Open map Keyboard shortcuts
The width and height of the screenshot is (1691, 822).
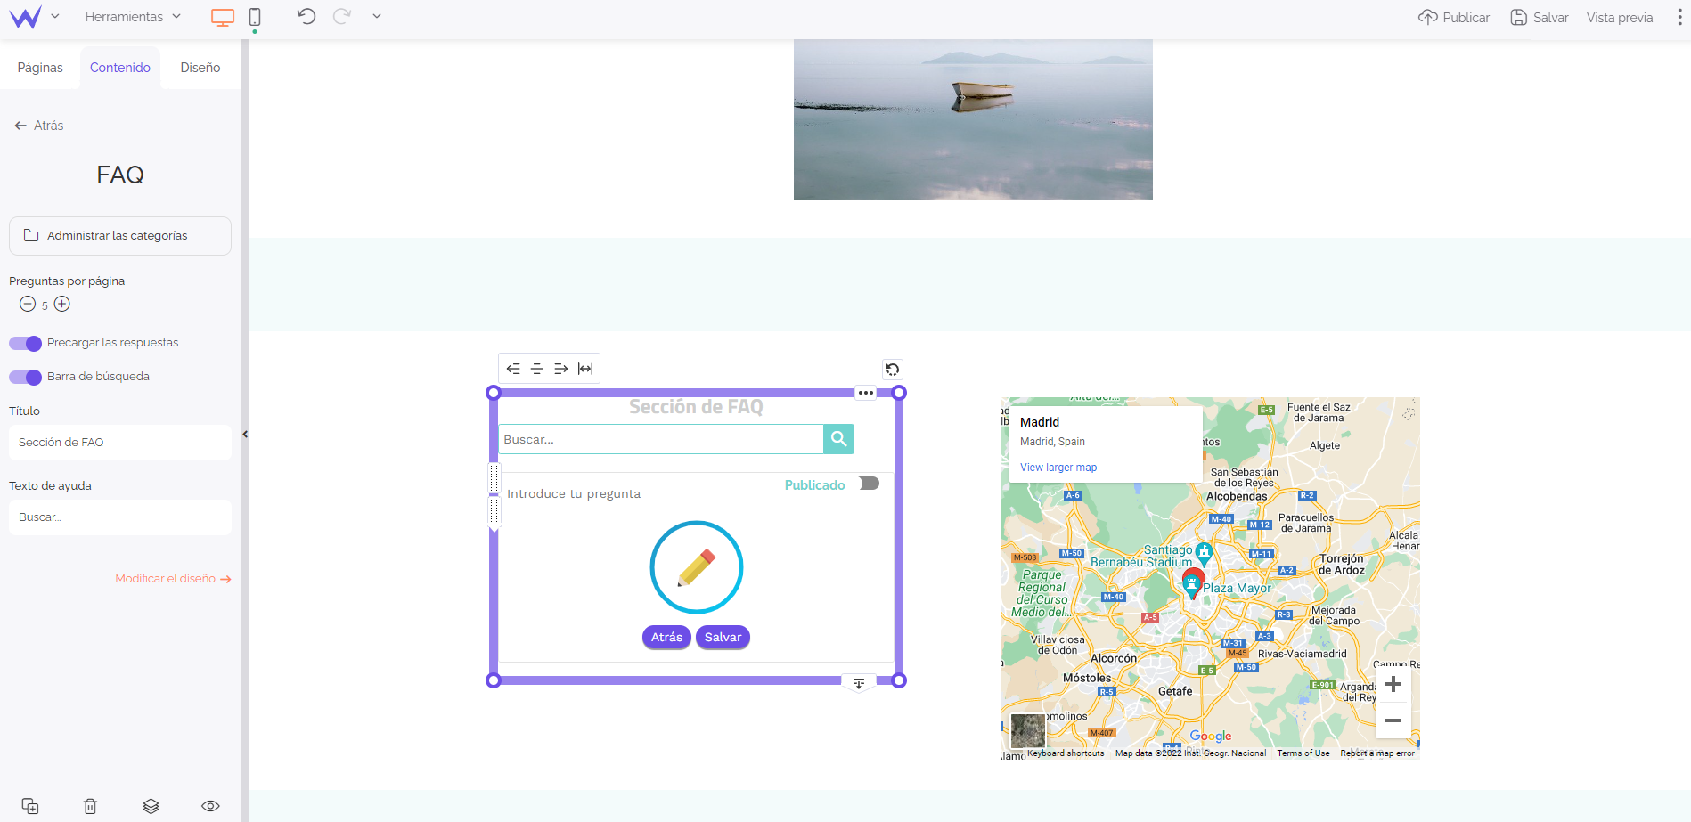(x=1066, y=753)
